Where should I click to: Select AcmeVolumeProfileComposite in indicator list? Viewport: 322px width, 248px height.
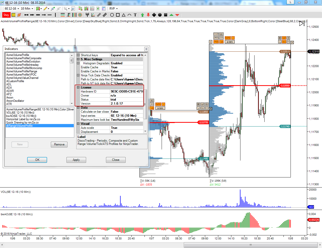click(x=24, y=58)
